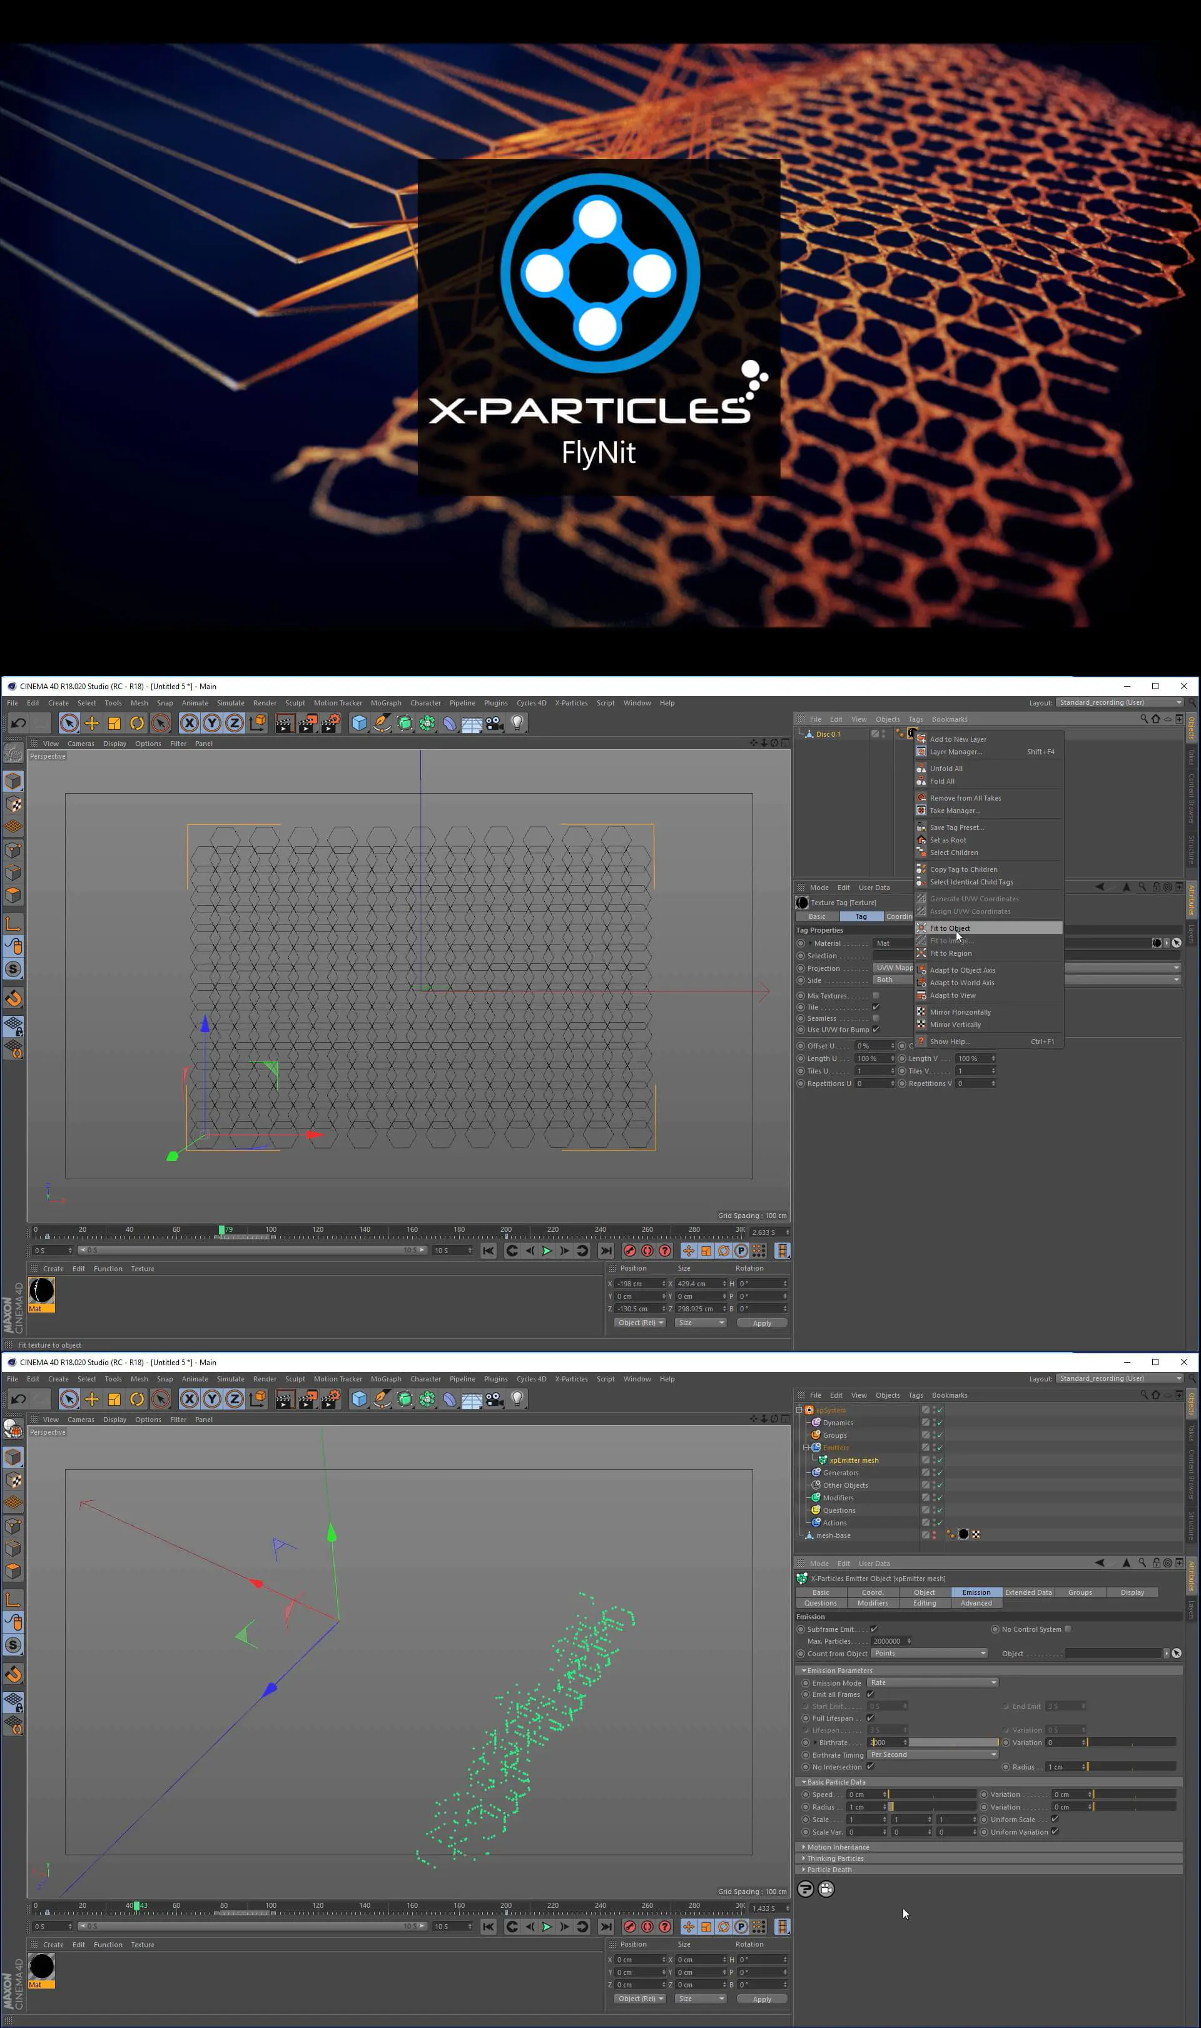Click Record Active Objects button in lower timeline
This screenshot has height=2028, width=1201.
[x=630, y=1927]
